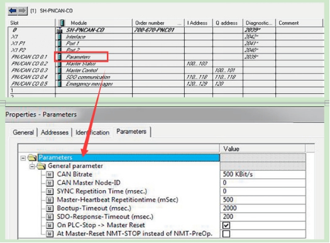Switch to the General tab
Viewport: 330px width, 243px height.
click(x=23, y=133)
